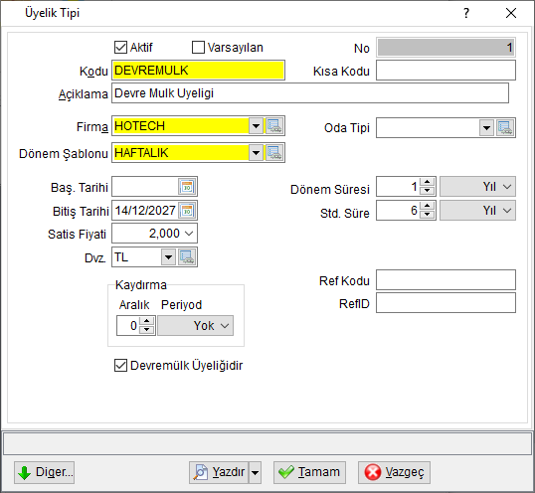Cancel with the Vazgeç button
The image size is (535, 493).
click(394, 472)
